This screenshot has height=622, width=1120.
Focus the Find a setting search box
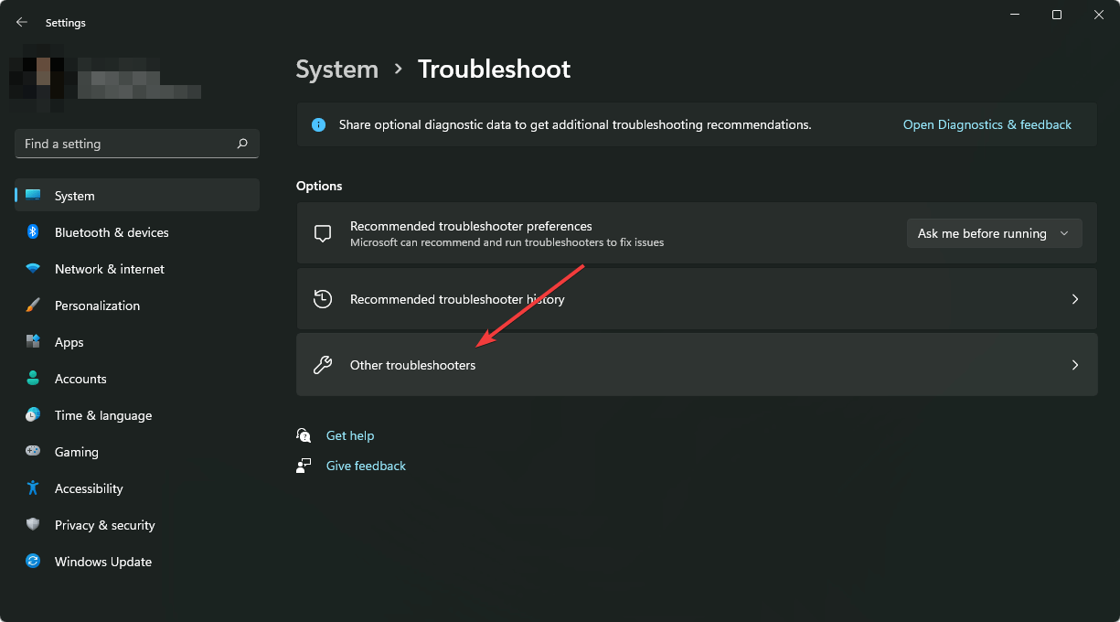pyautogui.click(x=137, y=144)
